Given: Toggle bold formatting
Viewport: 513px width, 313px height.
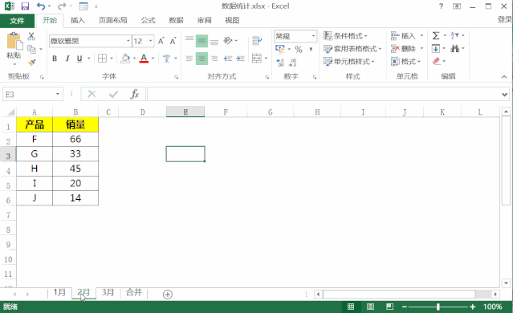Looking at the screenshot, I should 55,59.
